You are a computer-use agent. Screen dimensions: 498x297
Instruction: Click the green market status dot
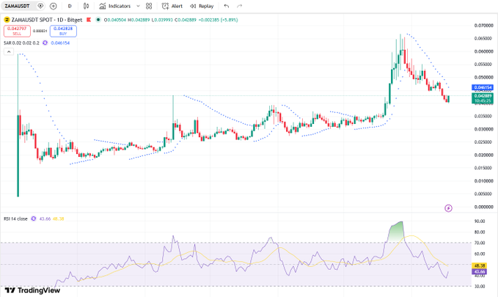[x=98, y=20]
